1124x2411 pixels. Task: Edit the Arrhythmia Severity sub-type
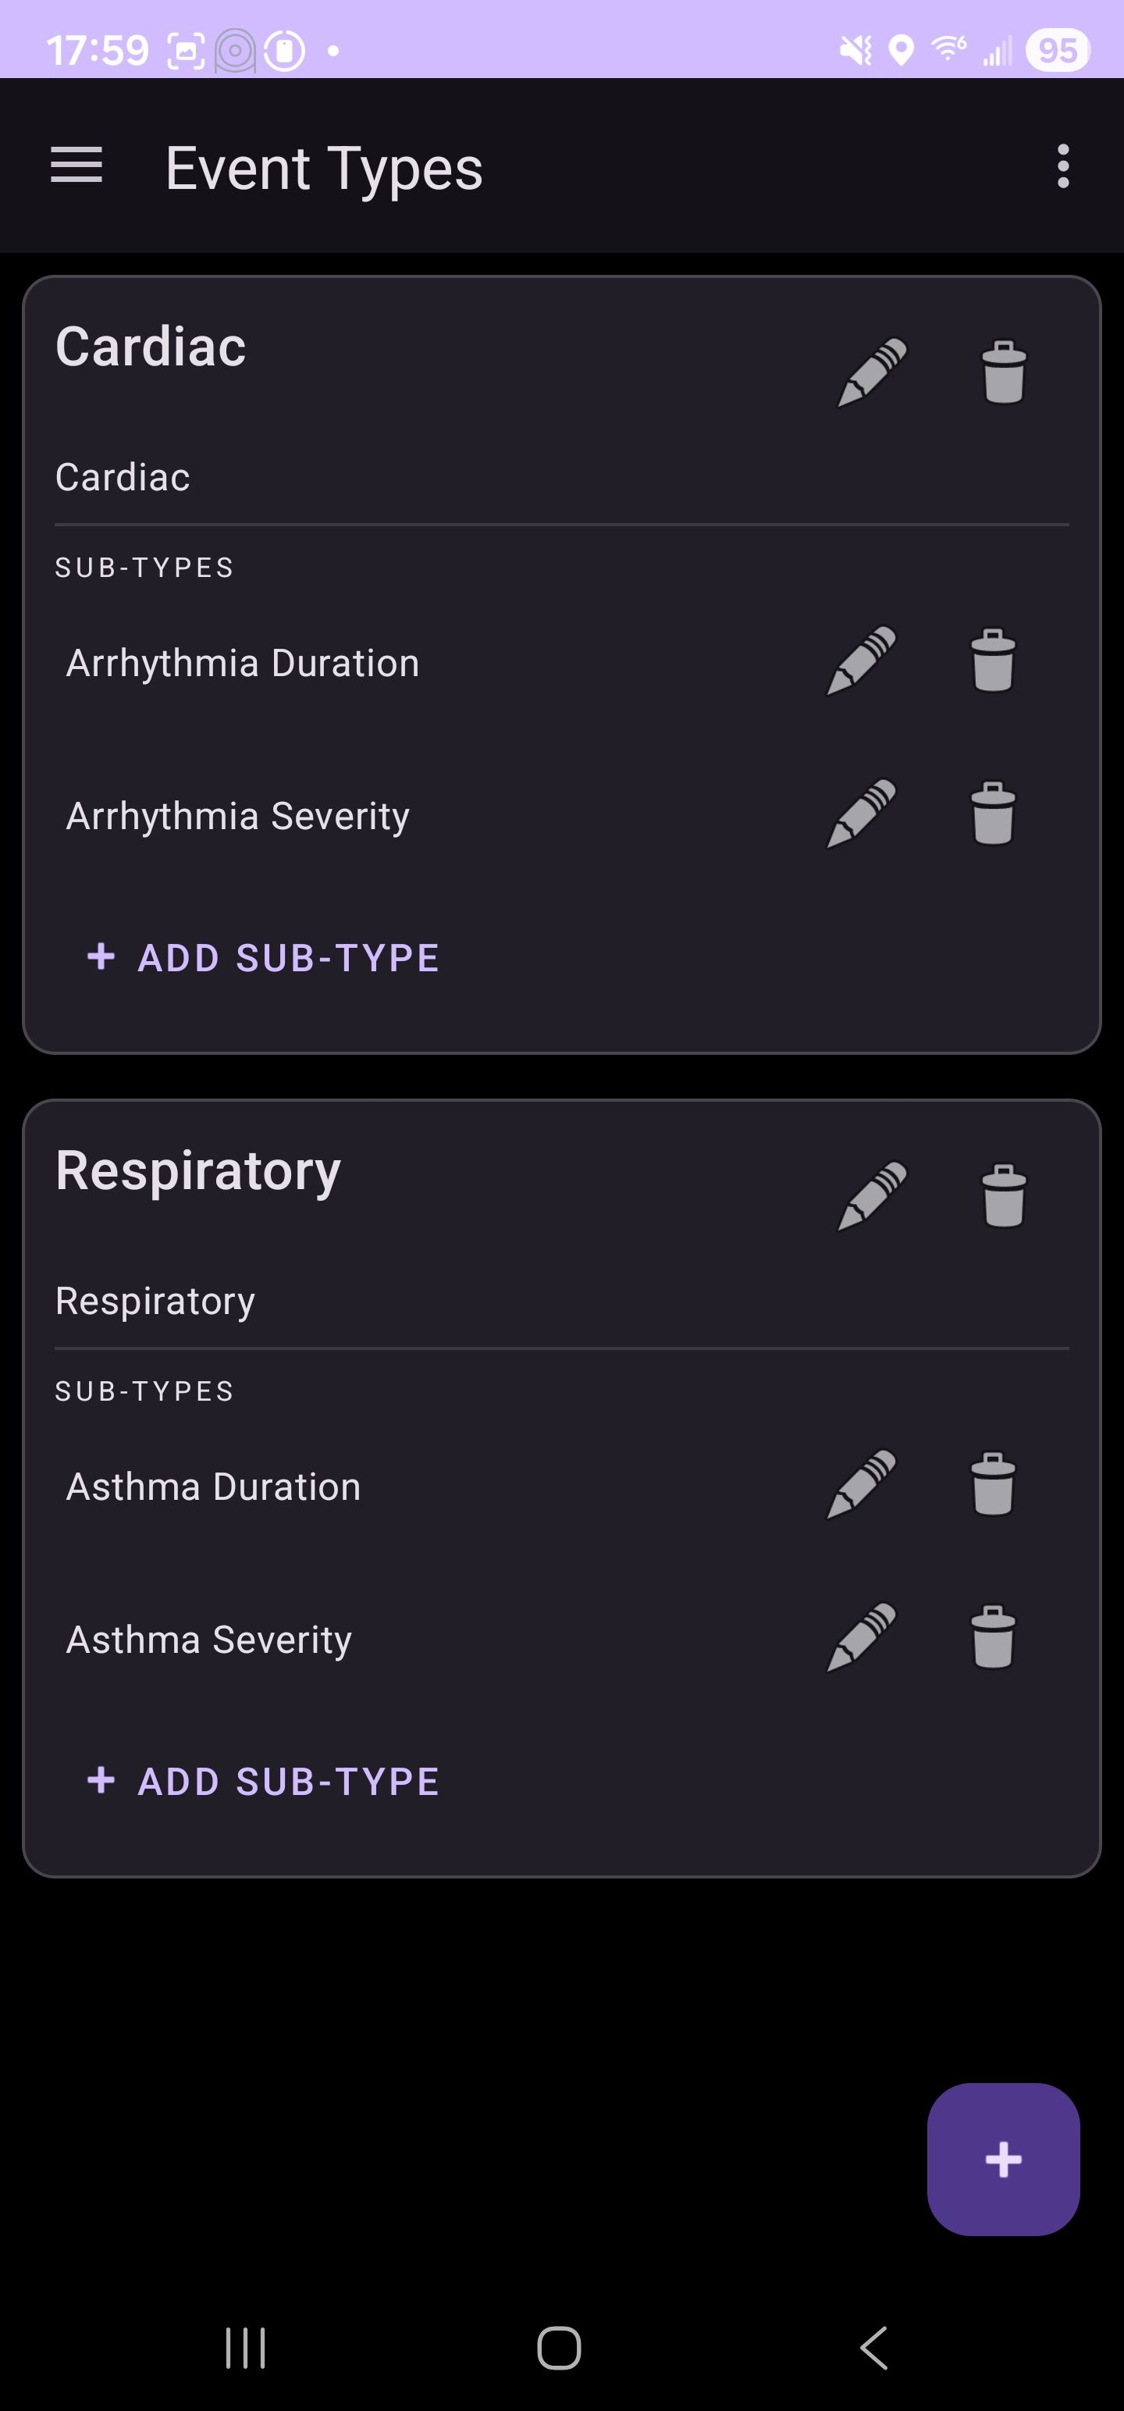pos(861,814)
